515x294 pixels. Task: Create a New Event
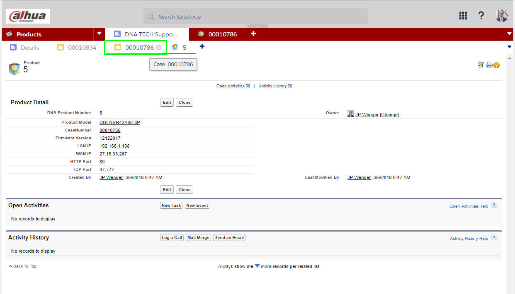pos(197,206)
